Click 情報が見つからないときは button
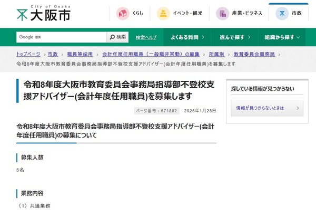This screenshot has height=210, width=316. point(267,108)
